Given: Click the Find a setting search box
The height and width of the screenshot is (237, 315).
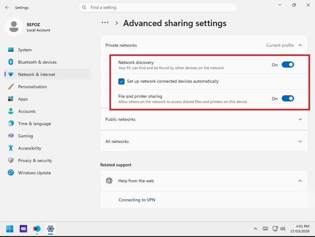Looking at the screenshot, I should (157, 8).
